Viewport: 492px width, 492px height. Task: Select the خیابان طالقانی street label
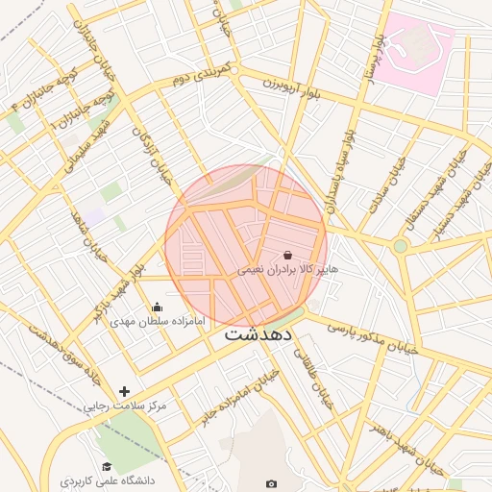coord(313,379)
